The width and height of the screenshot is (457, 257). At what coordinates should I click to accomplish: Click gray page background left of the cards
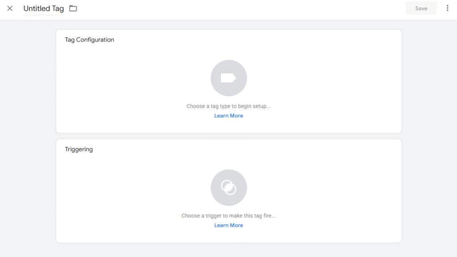[27, 134]
